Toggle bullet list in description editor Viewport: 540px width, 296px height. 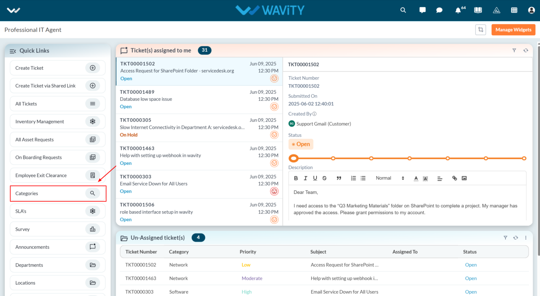[x=363, y=178]
